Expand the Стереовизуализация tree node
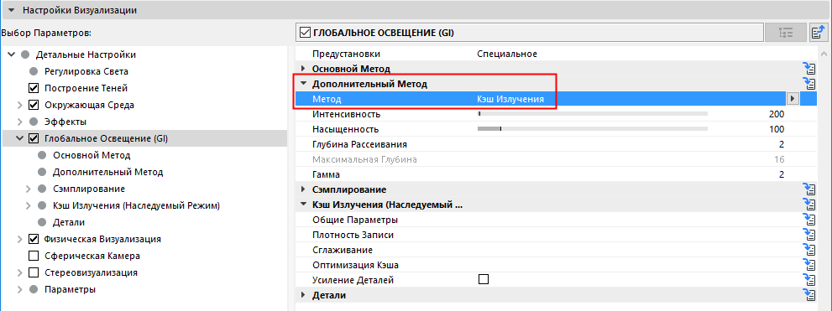The width and height of the screenshot is (832, 311). point(20,272)
